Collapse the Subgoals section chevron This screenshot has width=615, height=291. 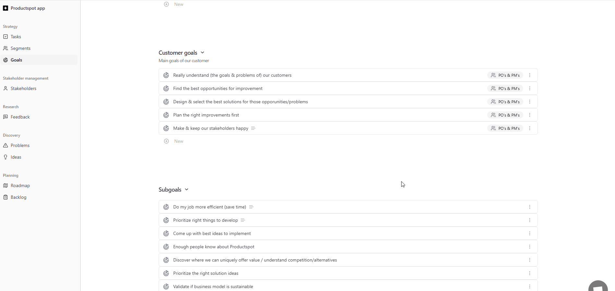click(x=187, y=189)
